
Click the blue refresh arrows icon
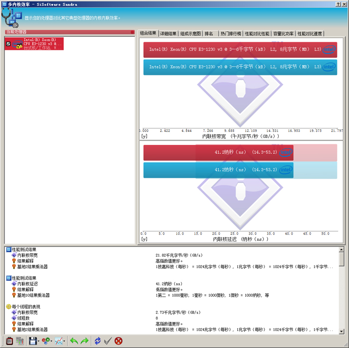pyautogui.click(x=98, y=341)
